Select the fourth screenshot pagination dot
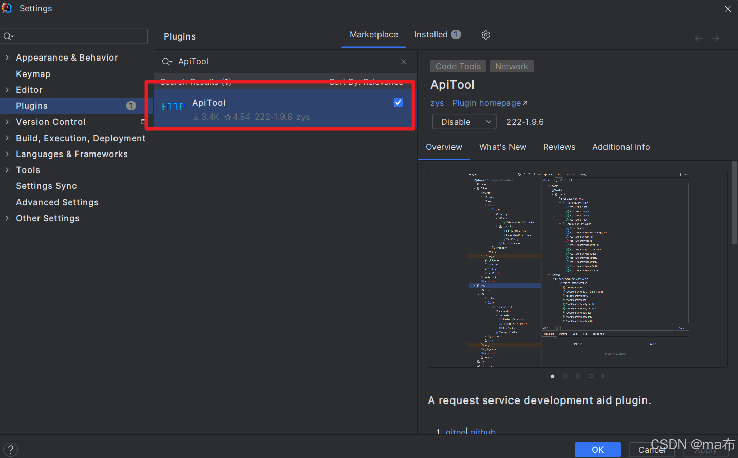The width and height of the screenshot is (738, 458). (591, 376)
